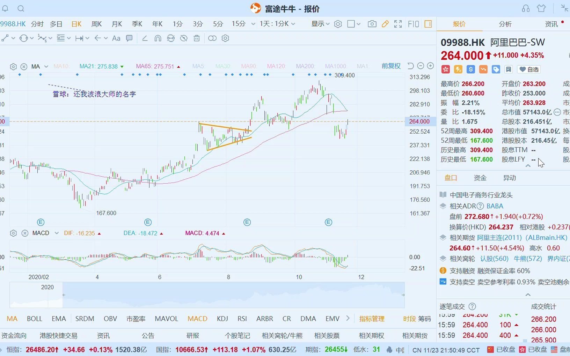570x356 pixels.
Task: Zoom out the chart with minus
Action: tap(421, 66)
